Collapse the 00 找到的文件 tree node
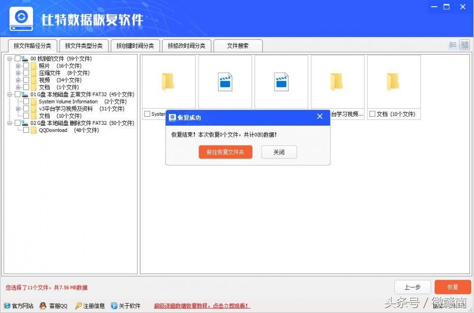The width and height of the screenshot is (474, 313). click(x=9, y=58)
